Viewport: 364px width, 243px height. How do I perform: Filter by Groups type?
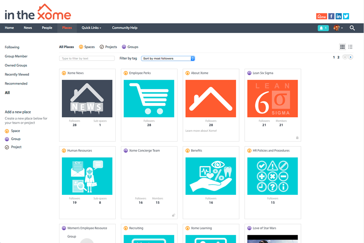point(130,47)
